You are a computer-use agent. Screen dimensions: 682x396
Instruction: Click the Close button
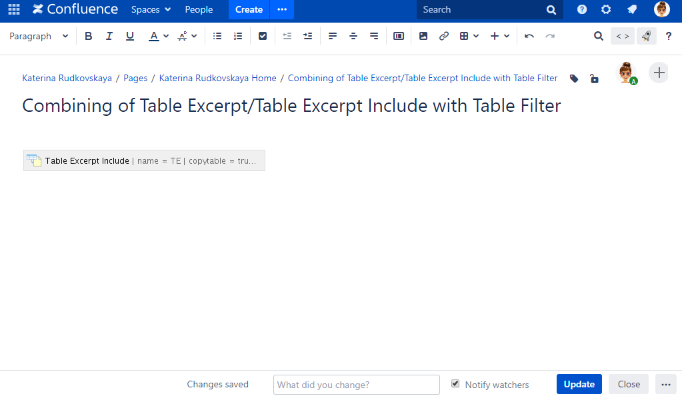coord(628,384)
